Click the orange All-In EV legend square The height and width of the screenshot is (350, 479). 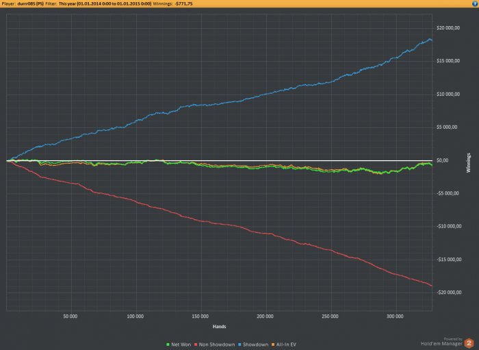coord(273,345)
